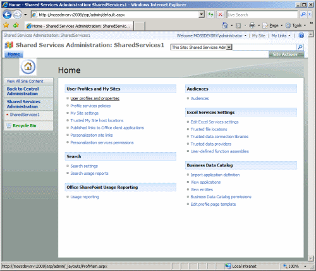Click the red Stop loading icon
The image size is (316, 271).
point(220,15)
